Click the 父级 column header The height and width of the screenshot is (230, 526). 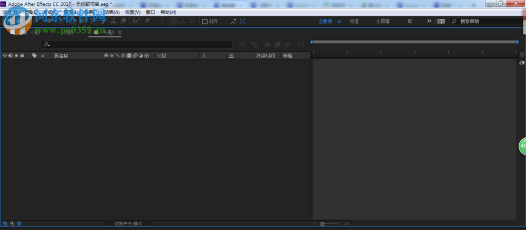point(161,56)
